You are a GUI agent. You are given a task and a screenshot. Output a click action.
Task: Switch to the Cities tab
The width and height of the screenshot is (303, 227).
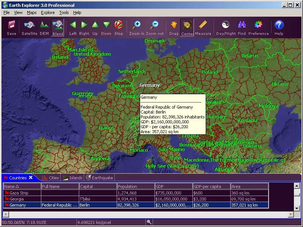point(51,178)
